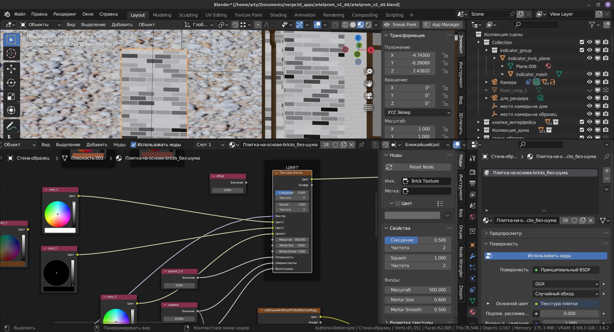This screenshot has height=332, width=614.
Task: Add a material slot with plus button
Action: click(607, 171)
